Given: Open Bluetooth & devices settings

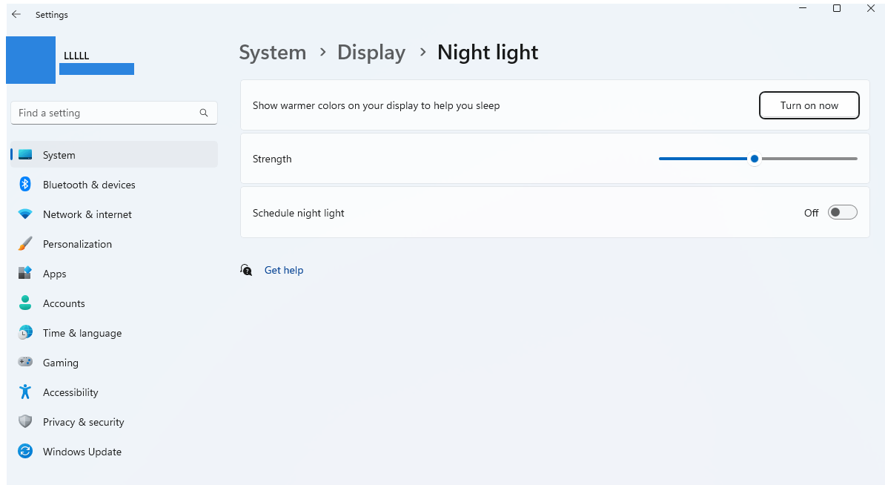Looking at the screenshot, I should 114,185.
